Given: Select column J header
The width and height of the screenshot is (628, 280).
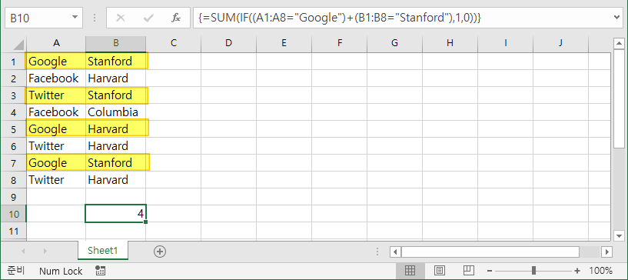Looking at the screenshot, I should (x=560, y=43).
